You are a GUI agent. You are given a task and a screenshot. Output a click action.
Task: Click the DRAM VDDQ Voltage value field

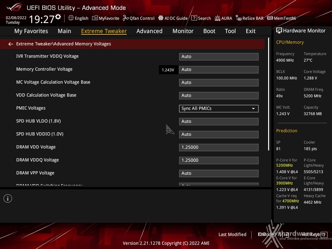[x=219, y=160]
